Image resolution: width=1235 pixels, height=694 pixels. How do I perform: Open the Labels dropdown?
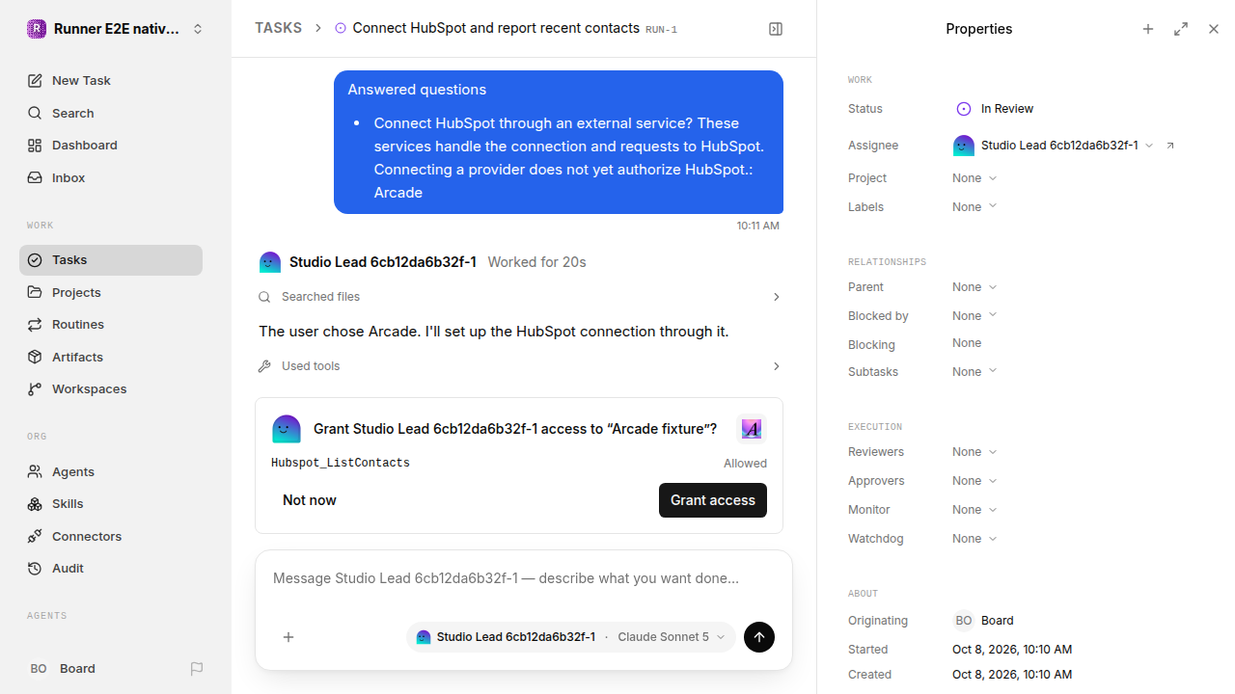[x=974, y=207]
